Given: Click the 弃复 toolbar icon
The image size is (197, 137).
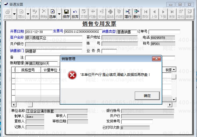Looking at the screenshot, I should (84, 14).
